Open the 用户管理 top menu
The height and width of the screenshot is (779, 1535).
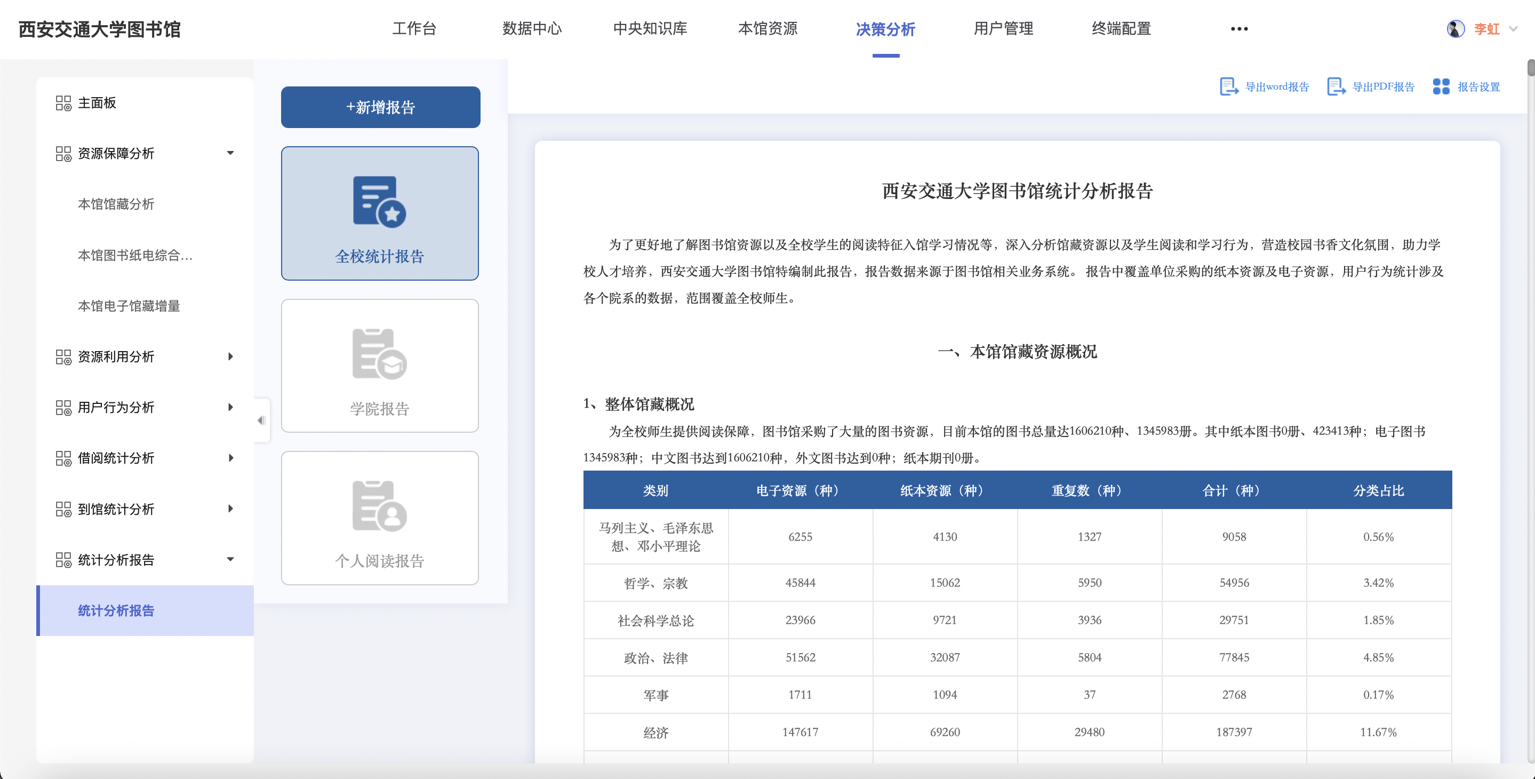click(1003, 29)
